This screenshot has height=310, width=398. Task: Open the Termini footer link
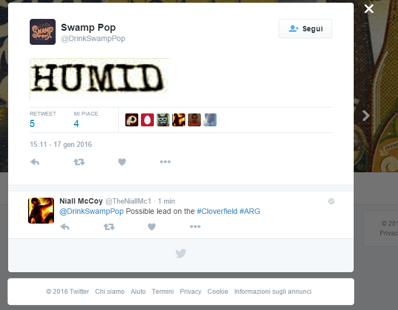[163, 292]
